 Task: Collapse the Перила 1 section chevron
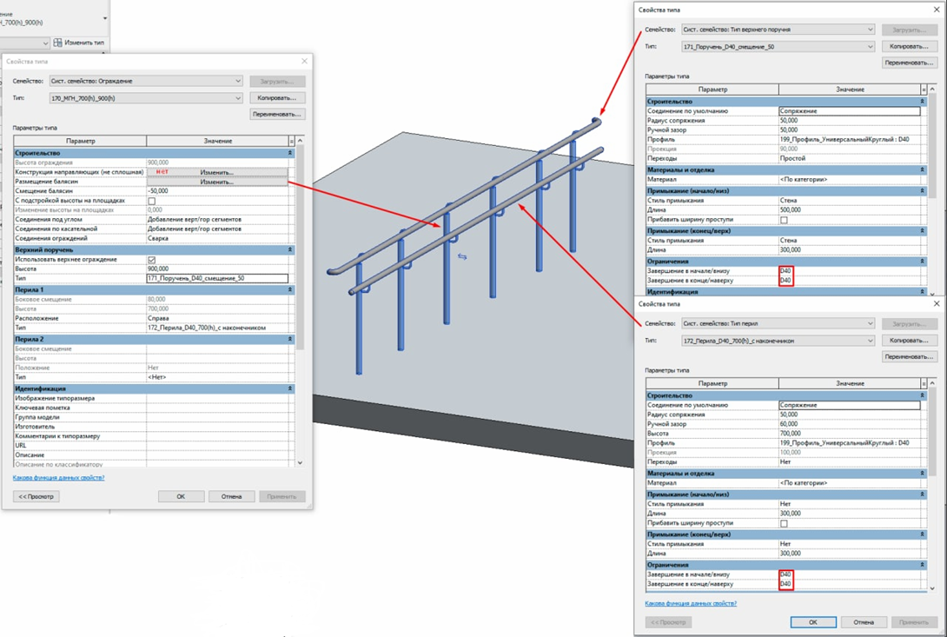click(x=290, y=289)
